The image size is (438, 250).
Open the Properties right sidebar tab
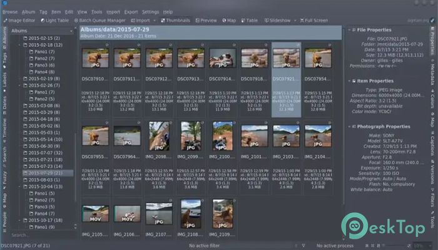pyautogui.click(x=432, y=41)
